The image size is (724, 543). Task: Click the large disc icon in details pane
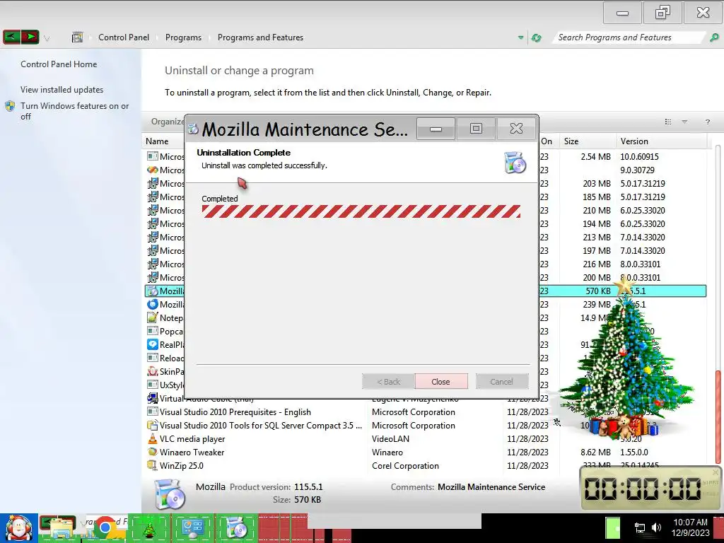[169, 494]
